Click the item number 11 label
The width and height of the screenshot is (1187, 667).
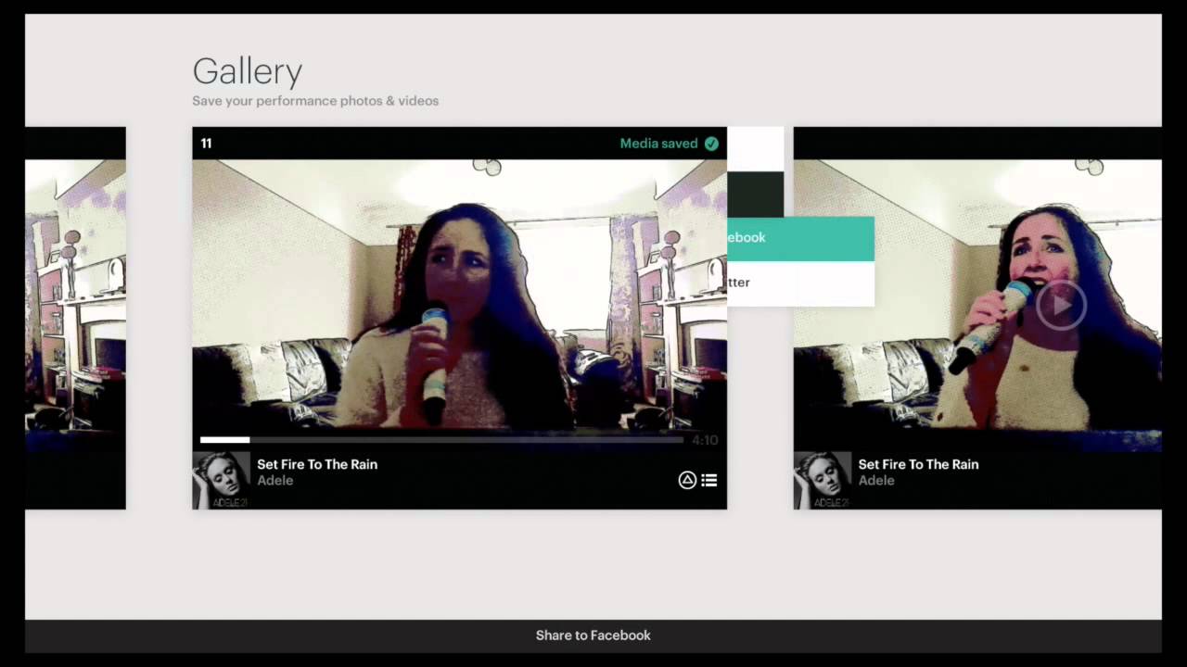pos(206,144)
